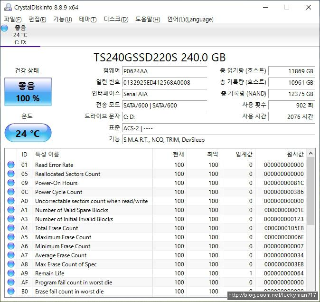Minimize the CrystalDiskInfo window
The width and height of the screenshot is (320, 302).
coord(265,7)
